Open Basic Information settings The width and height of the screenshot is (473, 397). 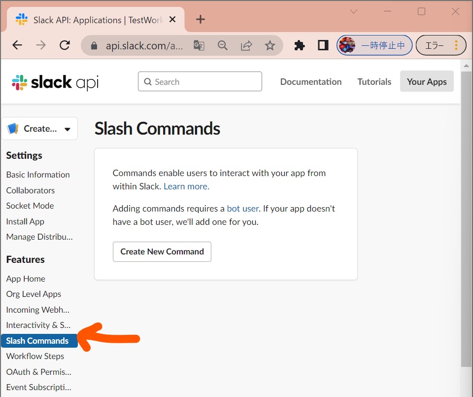tap(38, 175)
